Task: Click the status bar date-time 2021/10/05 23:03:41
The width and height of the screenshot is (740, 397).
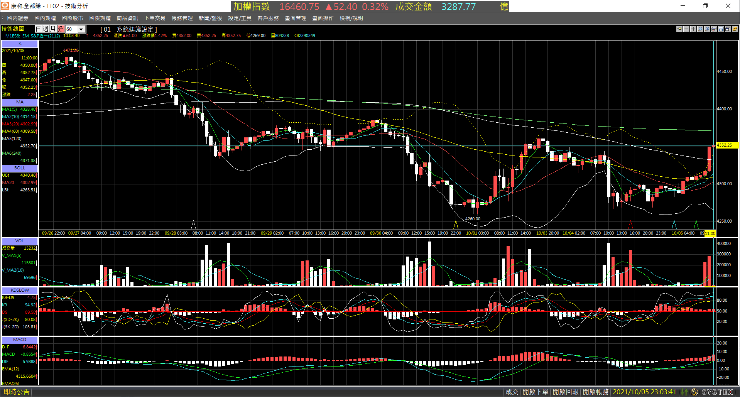Action: tap(644, 392)
